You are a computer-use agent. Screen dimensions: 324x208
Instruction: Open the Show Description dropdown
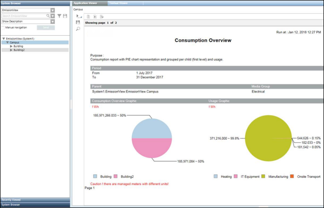click(x=52, y=22)
